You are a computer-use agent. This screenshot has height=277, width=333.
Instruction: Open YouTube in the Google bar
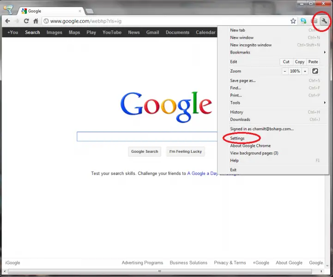pos(112,32)
